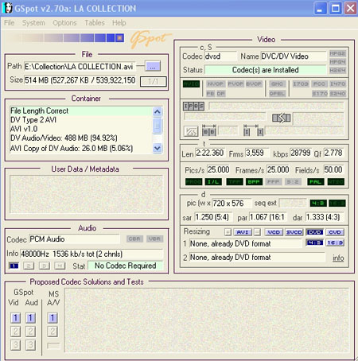Image resolution: width=358 pixels, height=361 pixels.
Task: Click the QPEL indicator badge
Action: (x=277, y=94)
